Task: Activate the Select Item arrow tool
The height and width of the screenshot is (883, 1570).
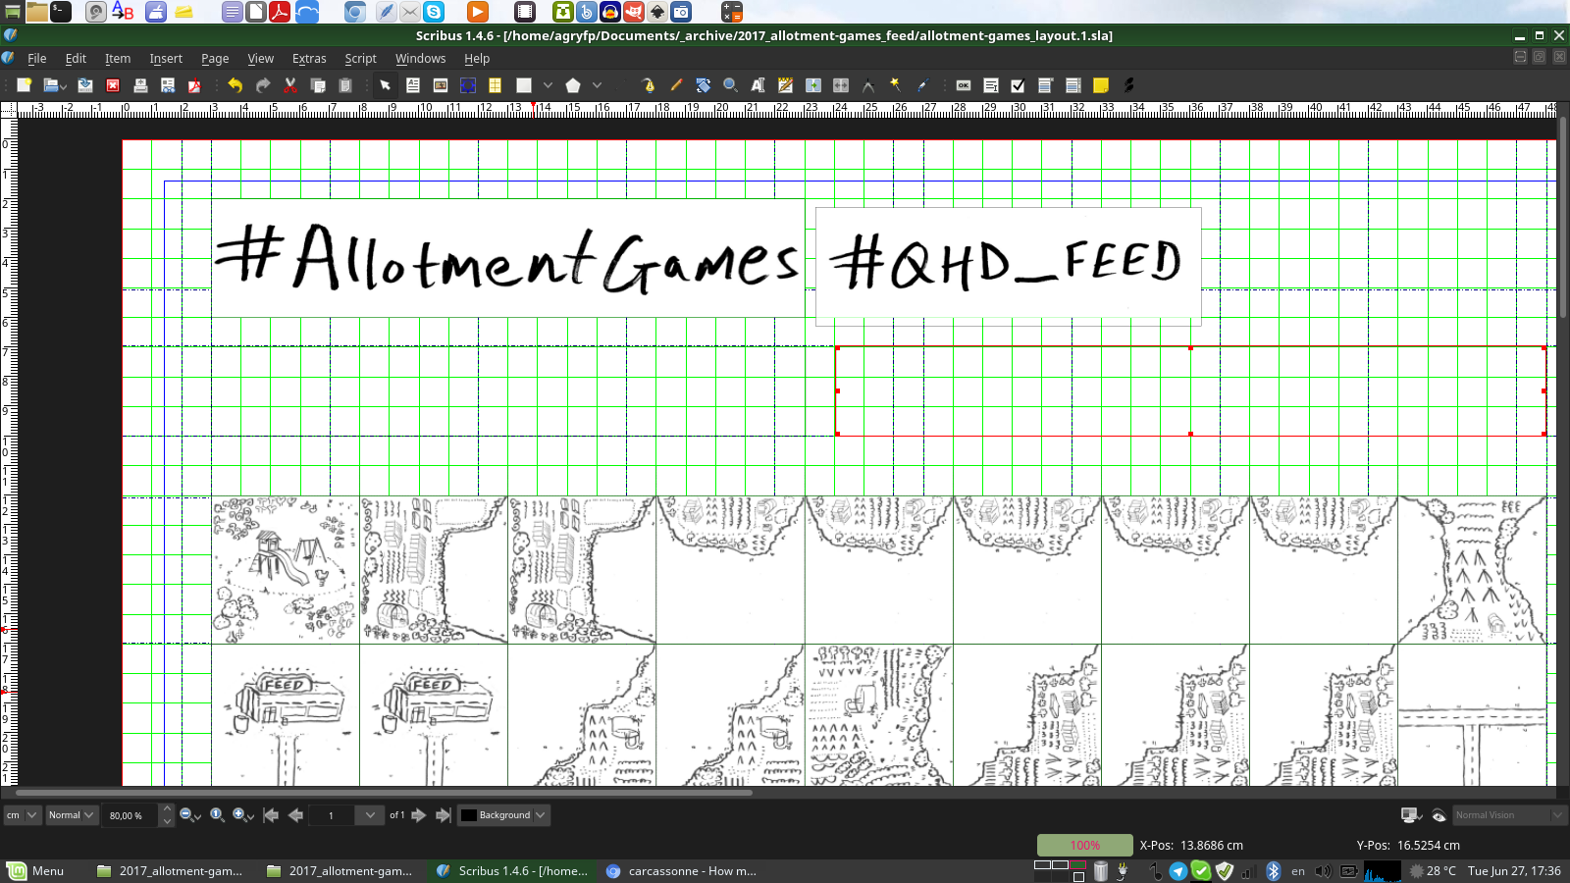Action: pos(385,85)
